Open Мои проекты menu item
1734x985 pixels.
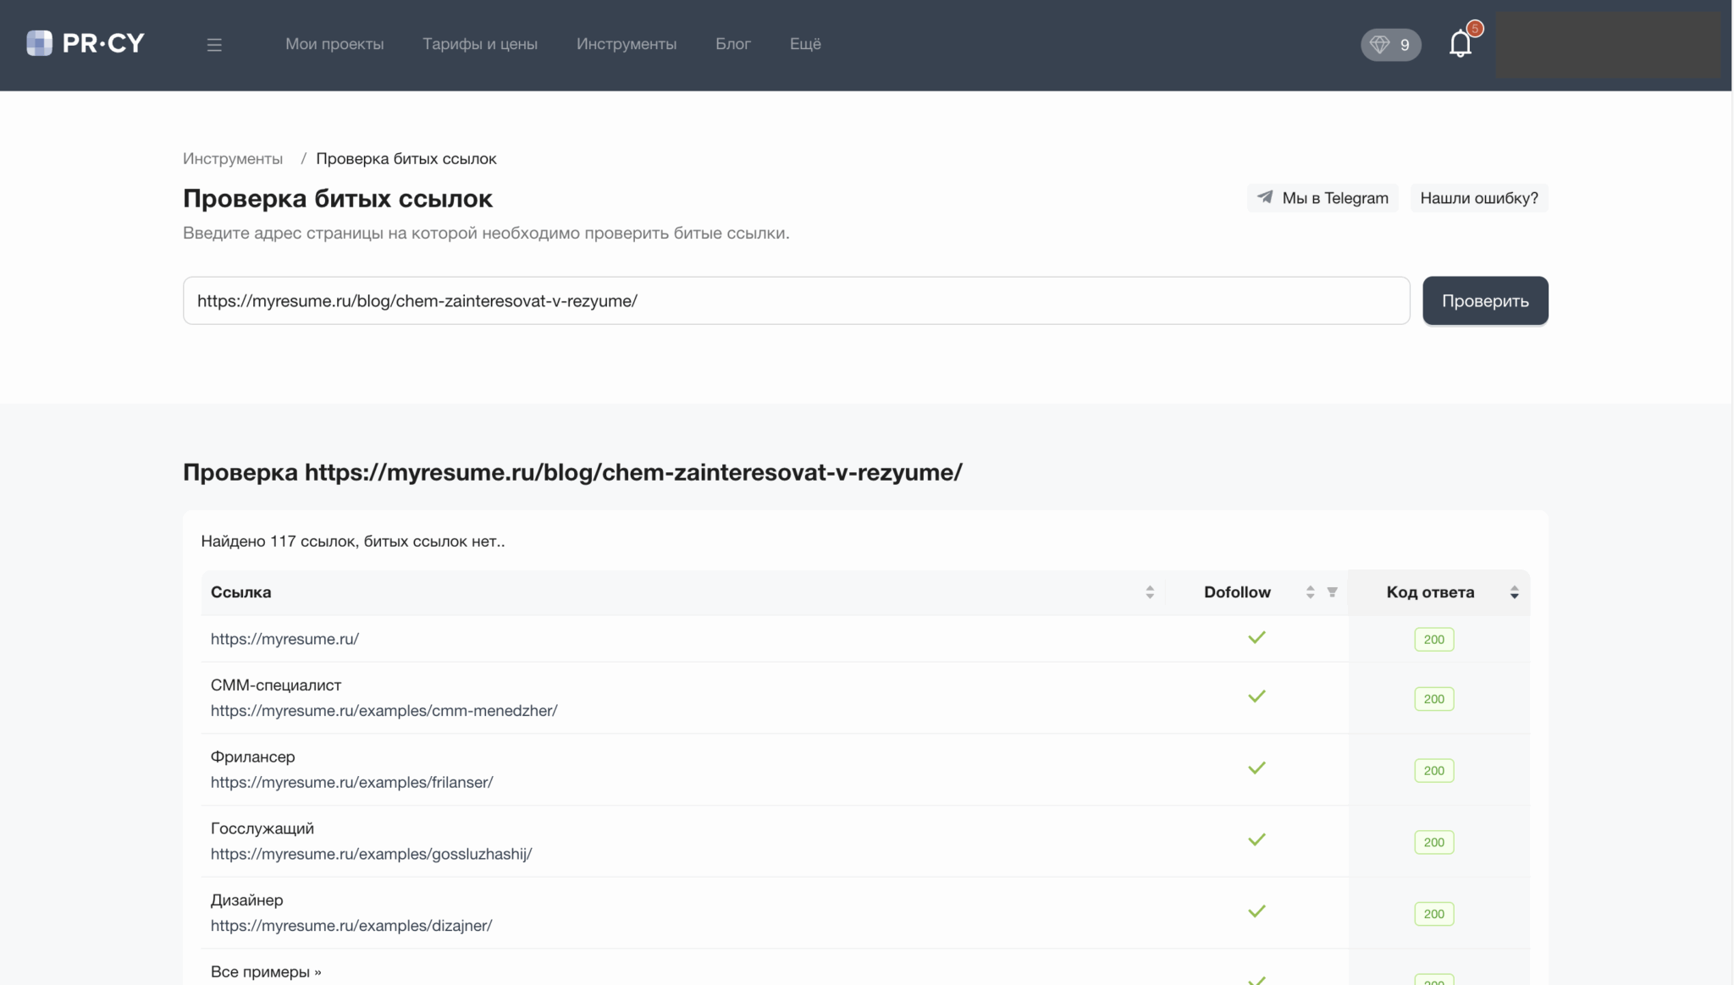pos(334,44)
